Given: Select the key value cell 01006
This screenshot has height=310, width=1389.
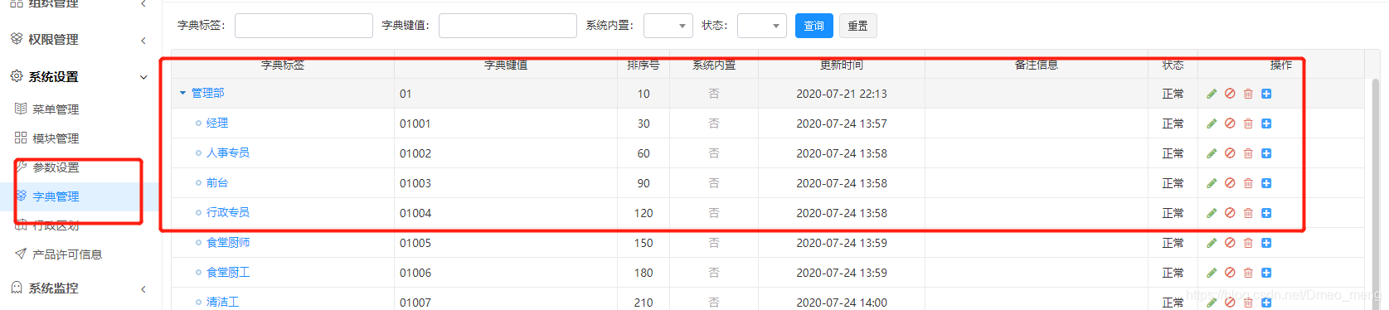Looking at the screenshot, I should pos(415,273).
